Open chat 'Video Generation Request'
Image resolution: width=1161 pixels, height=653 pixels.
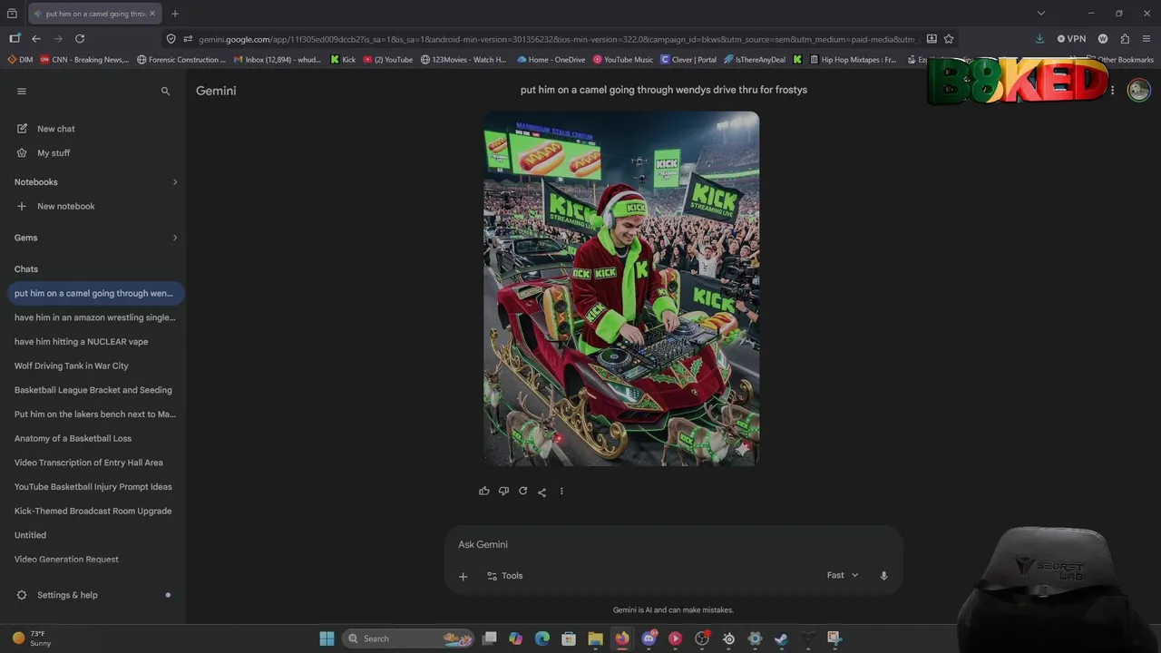click(95, 560)
